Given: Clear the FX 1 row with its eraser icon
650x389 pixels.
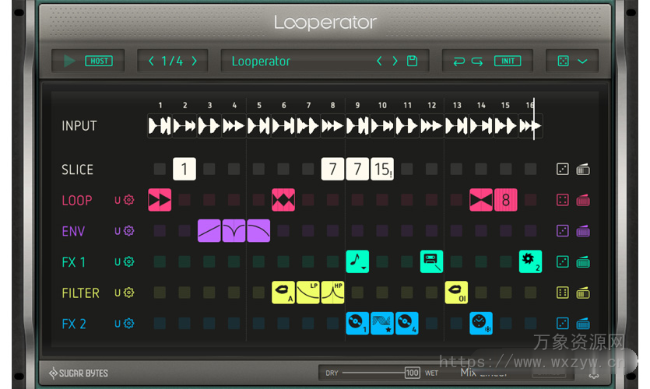Looking at the screenshot, I should (x=583, y=262).
